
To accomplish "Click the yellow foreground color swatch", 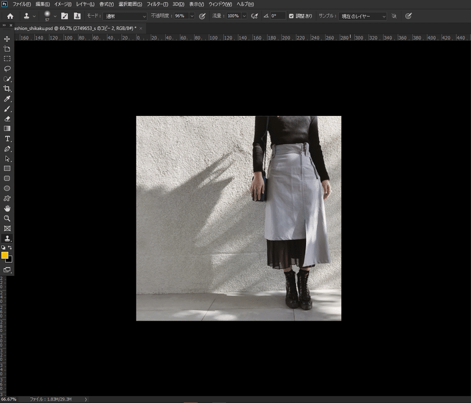I will coord(5,255).
